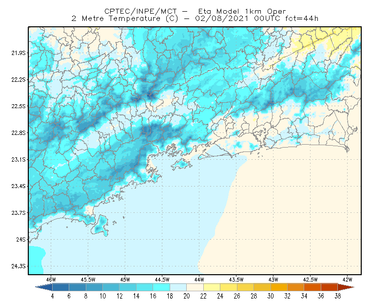Choose the legend swatch between 26 and 28
Screen dimensions: 390x301
pos(246,287)
